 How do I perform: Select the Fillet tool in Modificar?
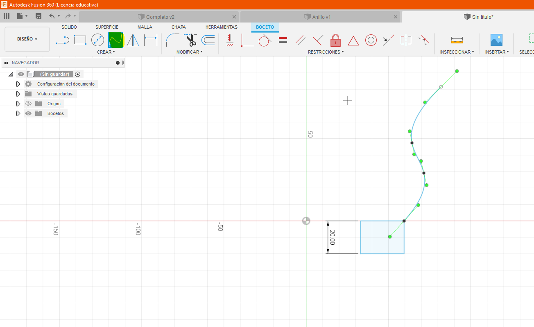172,40
